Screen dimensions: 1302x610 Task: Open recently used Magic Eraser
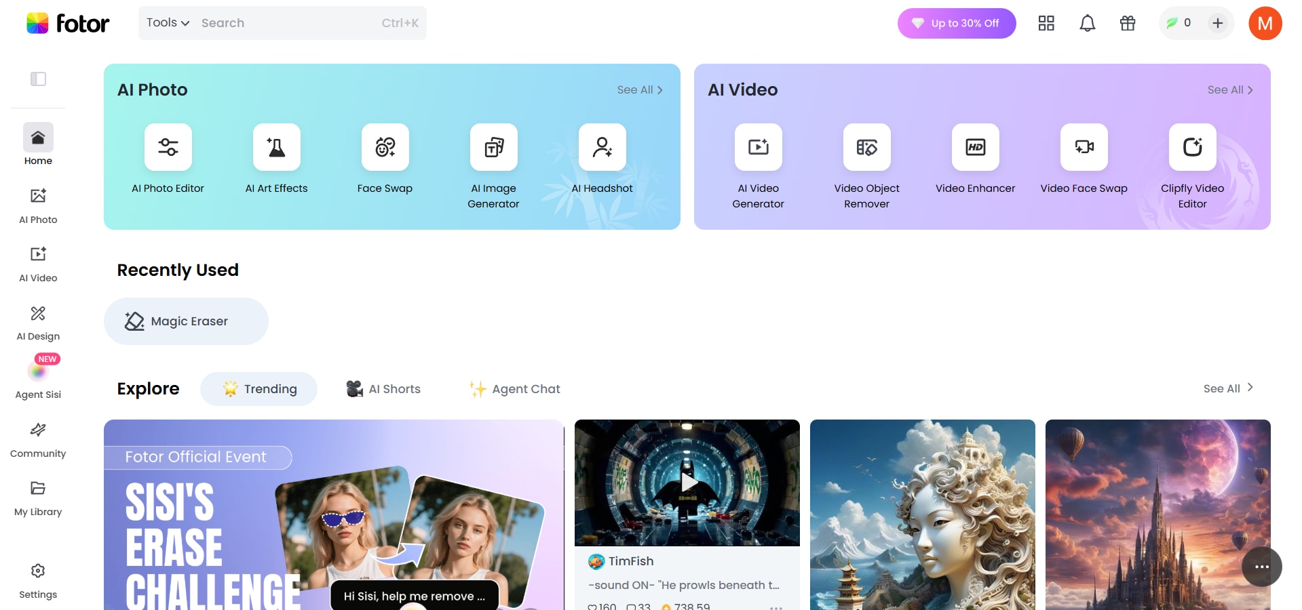click(186, 321)
